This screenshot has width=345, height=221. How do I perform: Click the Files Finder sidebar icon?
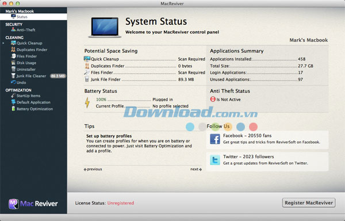click(13, 56)
